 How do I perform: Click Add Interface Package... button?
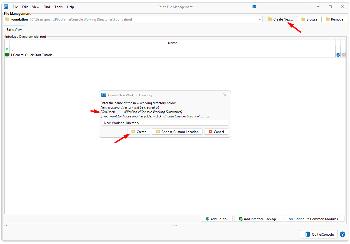[x=259, y=219]
